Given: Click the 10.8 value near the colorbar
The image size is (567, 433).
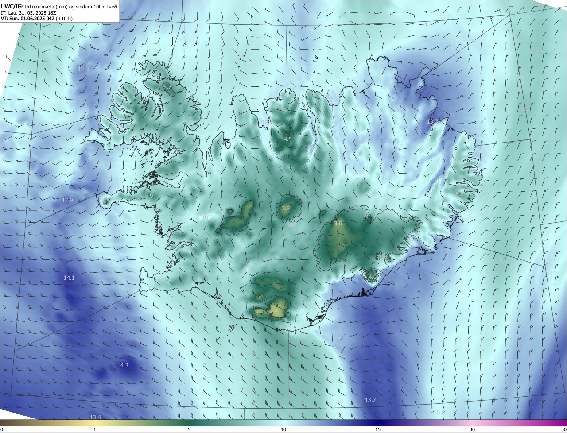Looking at the screenshot, I should (x=439, y=413).
